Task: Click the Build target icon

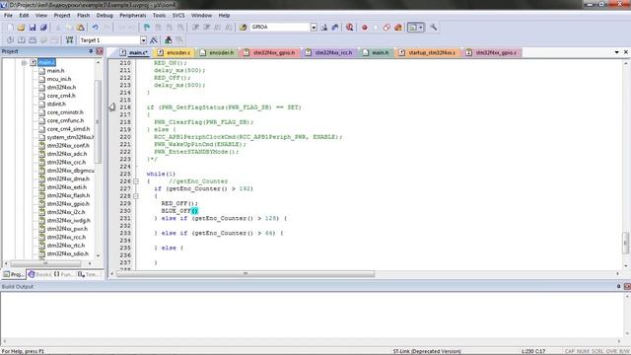Action: (x=22, y=40)
